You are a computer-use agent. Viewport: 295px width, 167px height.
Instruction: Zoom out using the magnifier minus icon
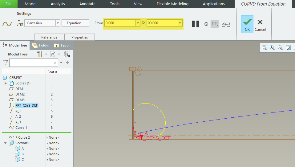[x=280, y=48]
